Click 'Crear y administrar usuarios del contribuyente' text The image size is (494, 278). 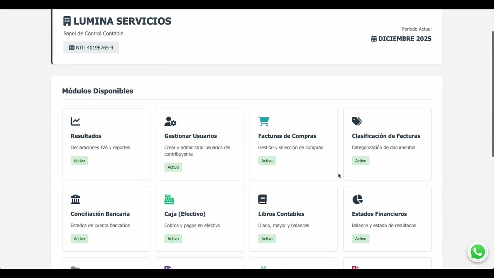197,151
